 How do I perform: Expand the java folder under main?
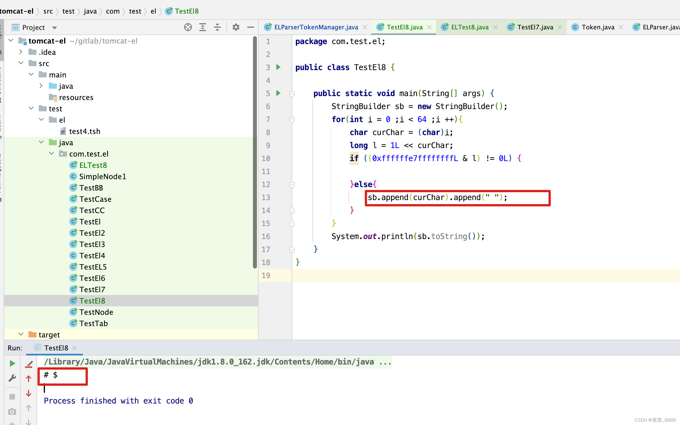[41, 86]
